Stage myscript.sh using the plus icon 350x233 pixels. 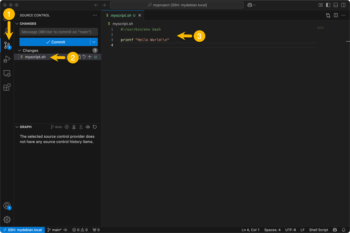(90, 57)
